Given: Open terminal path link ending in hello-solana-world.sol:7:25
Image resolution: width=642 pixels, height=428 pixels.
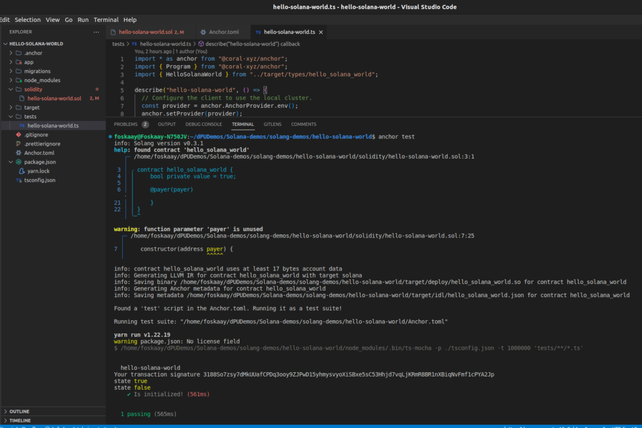Looking at the screenshot, I should pyautogui.click(x=302, y=236).
